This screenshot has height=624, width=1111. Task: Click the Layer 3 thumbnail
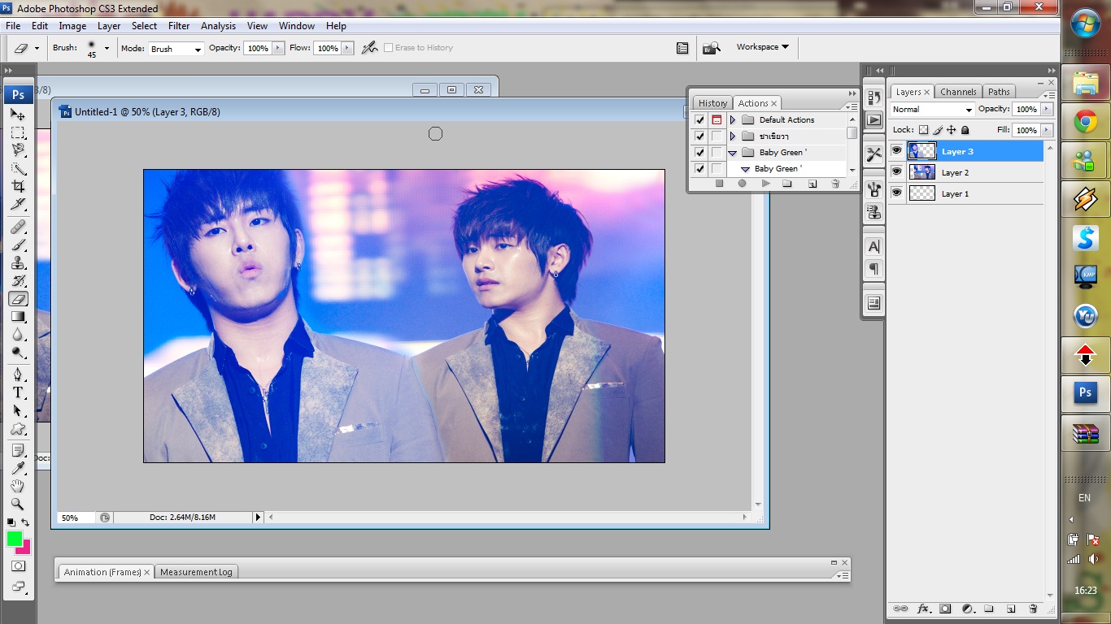[x=921, y=150]
